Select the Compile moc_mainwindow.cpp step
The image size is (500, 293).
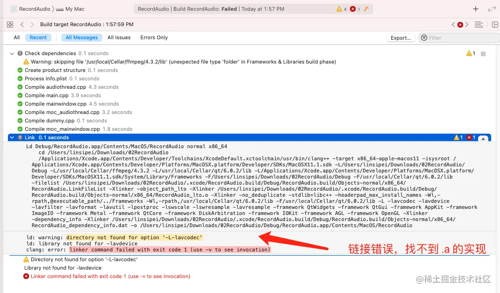(75, 129)
